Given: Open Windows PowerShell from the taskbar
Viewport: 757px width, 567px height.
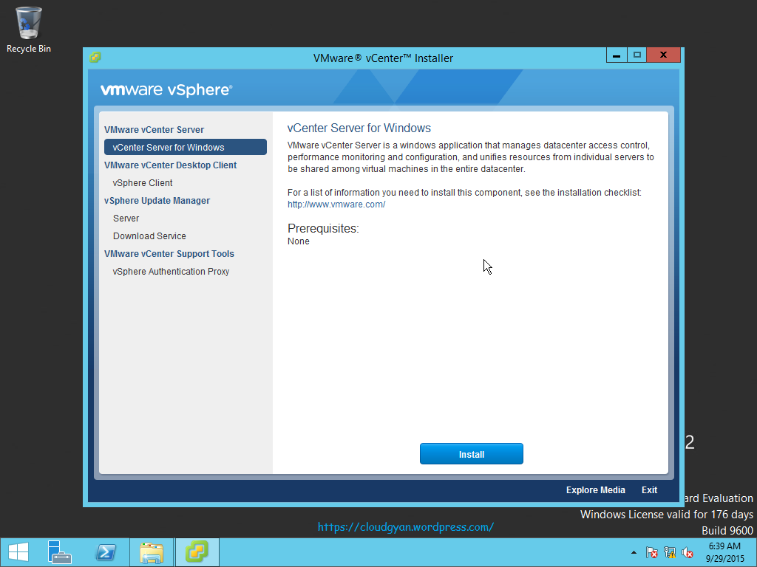Looking at the screenshot, I should point(106,552).
